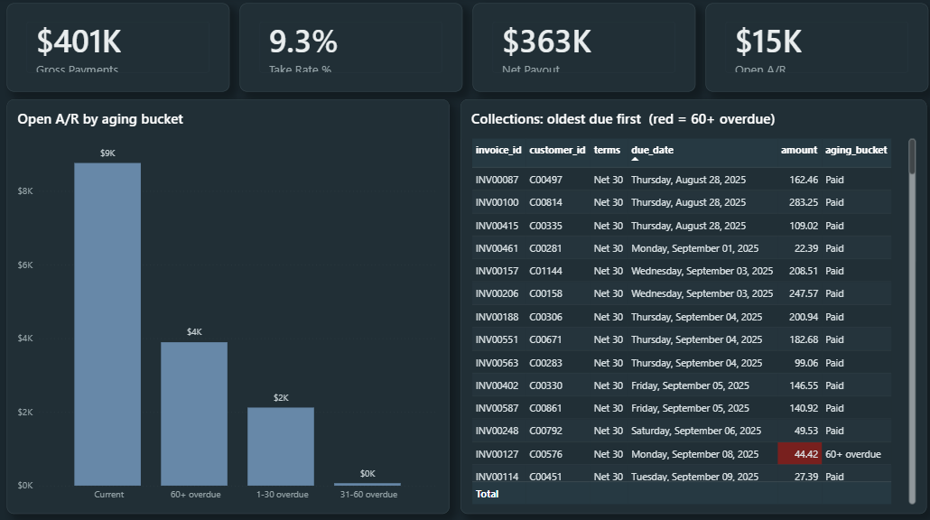Select the 1-30 overdue bar in chart

pos(281,447)
